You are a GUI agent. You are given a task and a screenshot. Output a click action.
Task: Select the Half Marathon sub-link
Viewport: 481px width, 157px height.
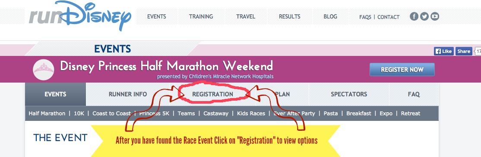coord(47,113)
